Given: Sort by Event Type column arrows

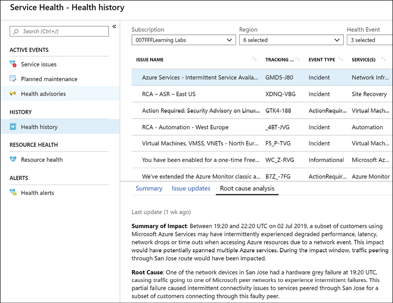Looking at the screenshot, I should pos(341,59).
